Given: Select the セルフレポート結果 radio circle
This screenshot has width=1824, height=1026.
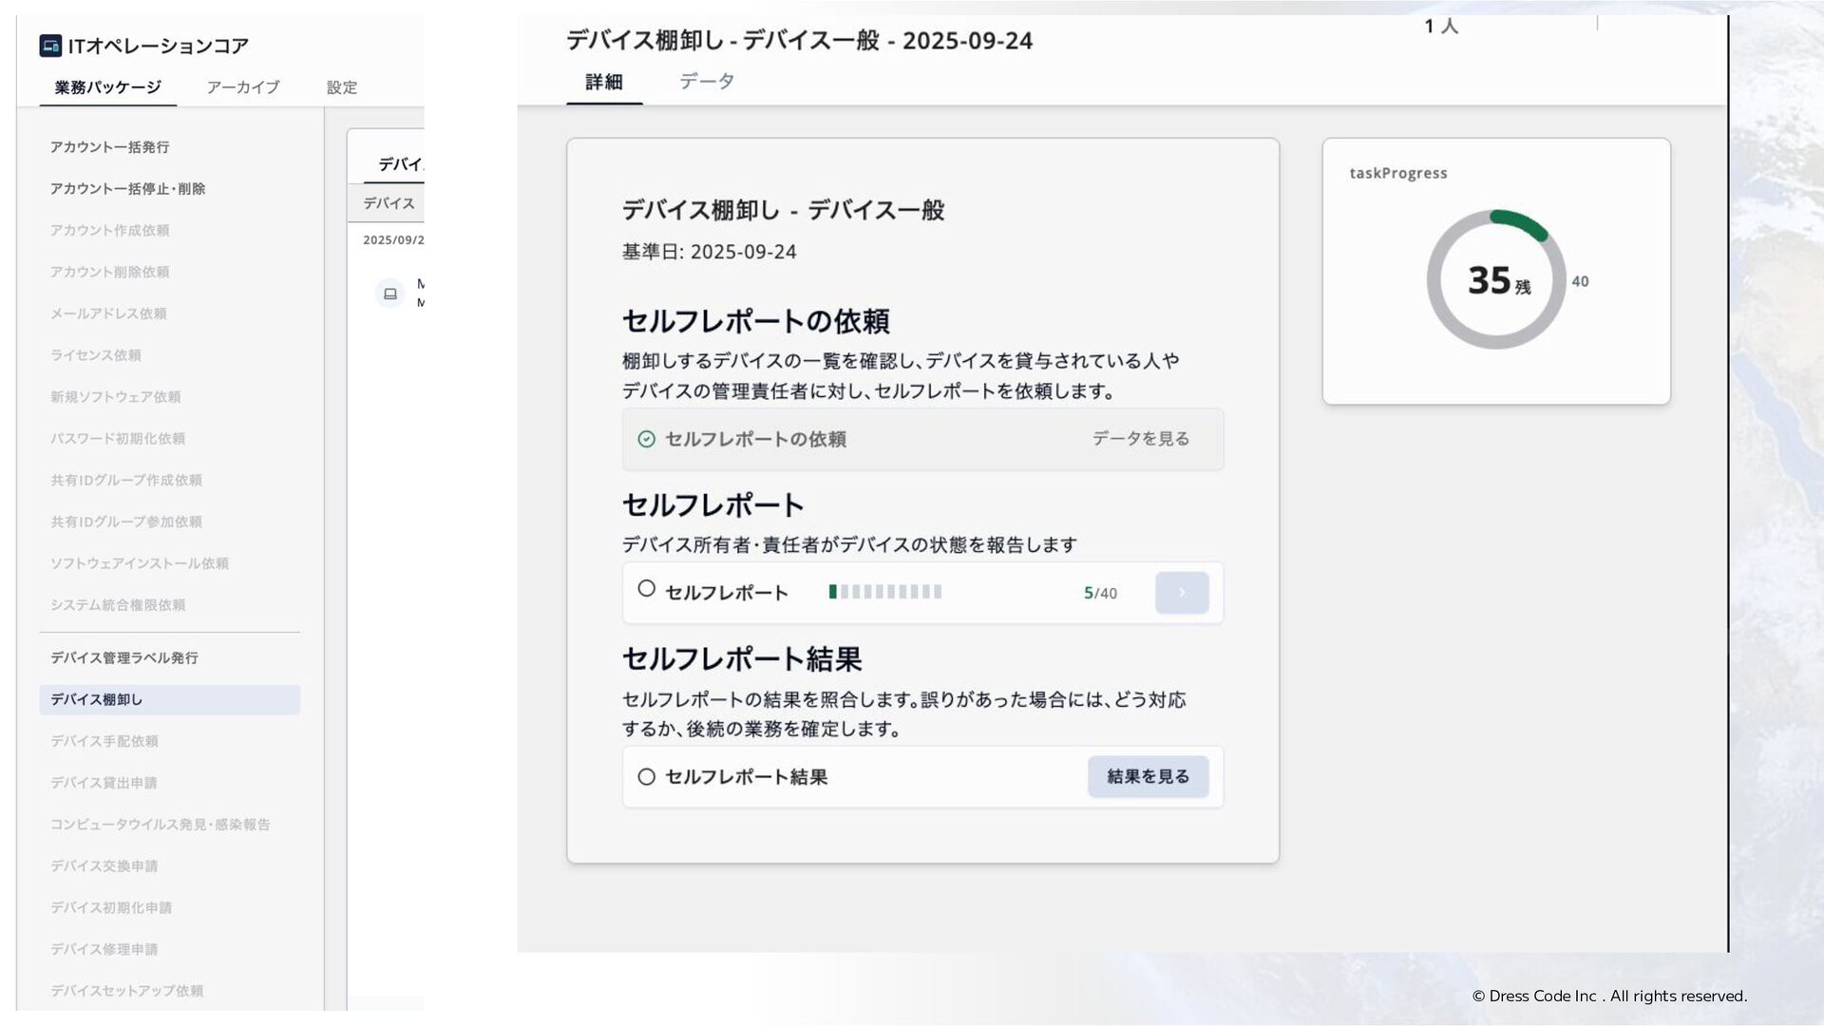Looking at the screenshot, I should point(646,777).
